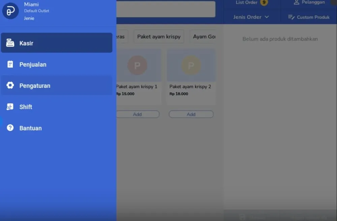Click the Paket ayam krispy 2 product image
This screenshot has width=337, height=221.
pyautogui.click(x=191, y=65)
